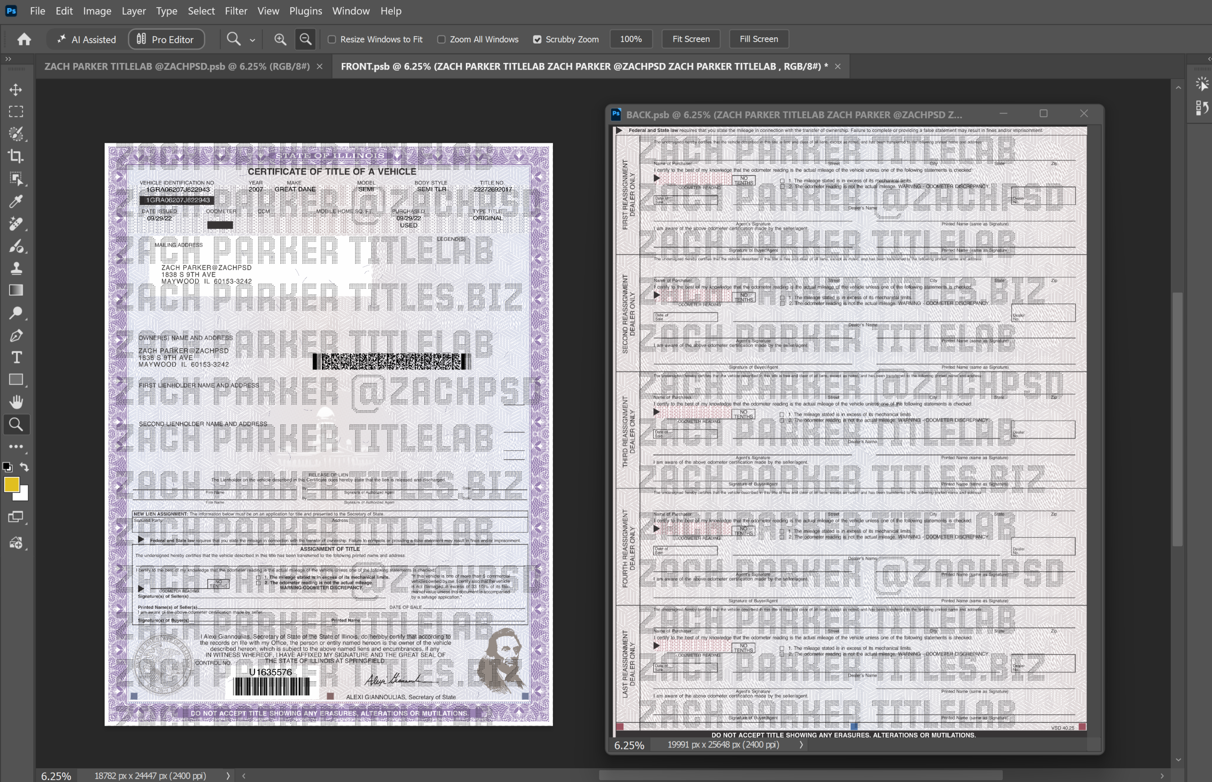Enable Zoom All Windows checkbox

coord(441,39)
